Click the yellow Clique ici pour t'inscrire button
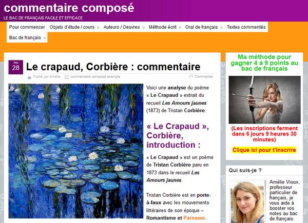The image size is (308, 223). coord(264,150)
